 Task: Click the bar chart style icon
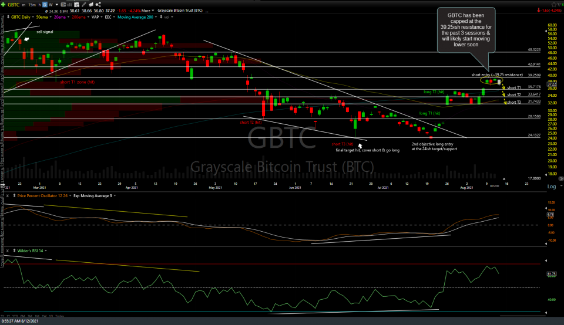(x=70, y=5)
